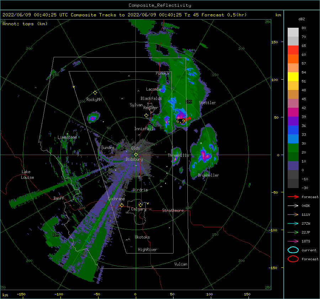This screenshot has height=299, width=320.
Task: Click the magenta 18TS arrow legend icon
Action: pos(293,241)
